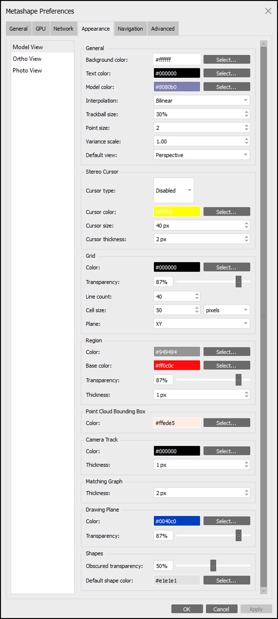Click the Variance scale spin box
The height and width of the screenshot is (619, 278).
click(x=202, y=141)
